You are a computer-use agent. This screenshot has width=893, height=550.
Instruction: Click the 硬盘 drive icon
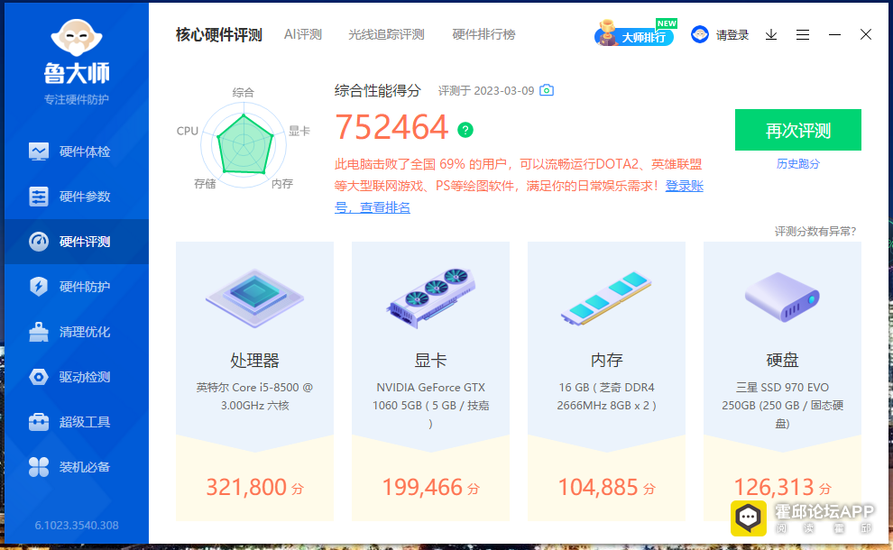(782, 297)
